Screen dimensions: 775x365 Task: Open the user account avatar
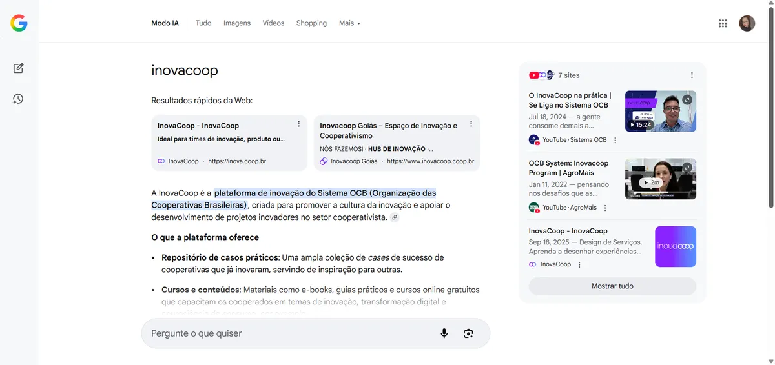[x=747, y=23]
